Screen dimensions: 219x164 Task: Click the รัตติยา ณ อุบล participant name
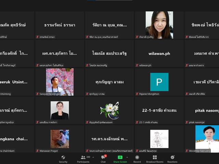pyautogui.click(x=109, y=25)
